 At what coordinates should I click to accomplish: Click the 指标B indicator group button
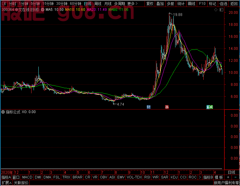click(208, 177)
